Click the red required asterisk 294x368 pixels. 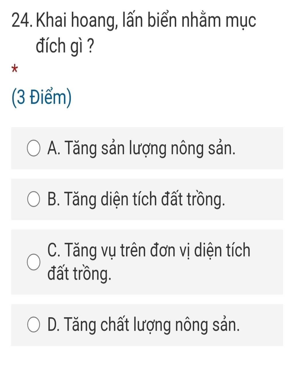coord(14,70)
